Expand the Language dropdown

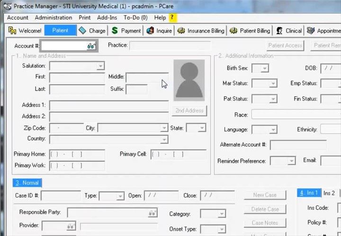pyautogui.click(x=273, y=130)
